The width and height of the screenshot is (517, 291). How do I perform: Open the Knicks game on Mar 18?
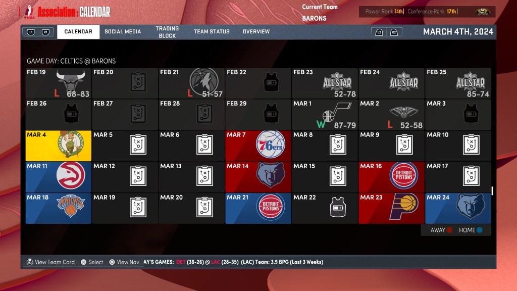(71, 207)
